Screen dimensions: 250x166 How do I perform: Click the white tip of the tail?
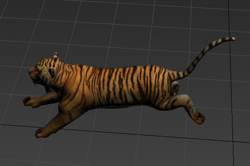click(x=232, y=39)
